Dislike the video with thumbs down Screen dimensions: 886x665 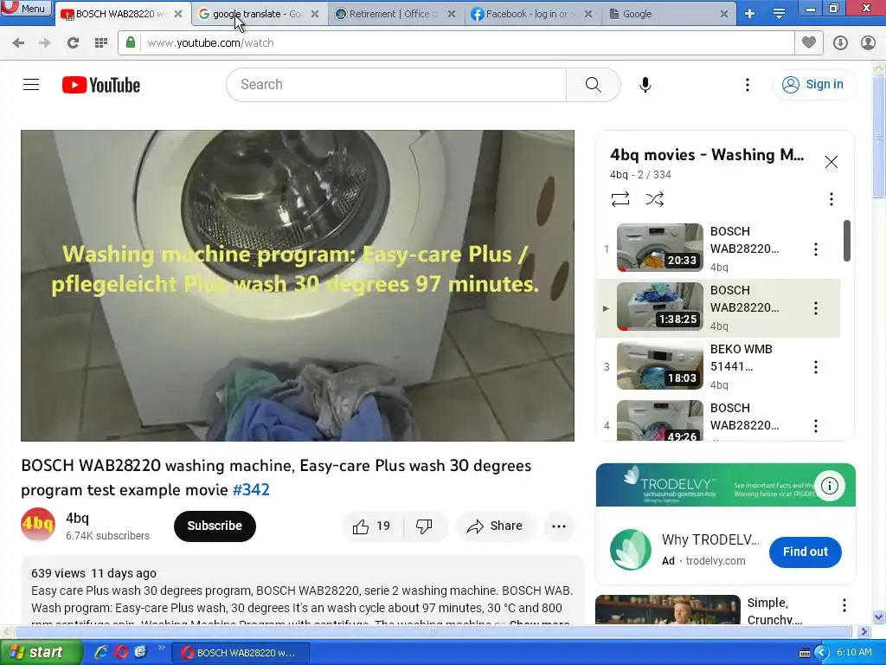(x=424, y=526)
